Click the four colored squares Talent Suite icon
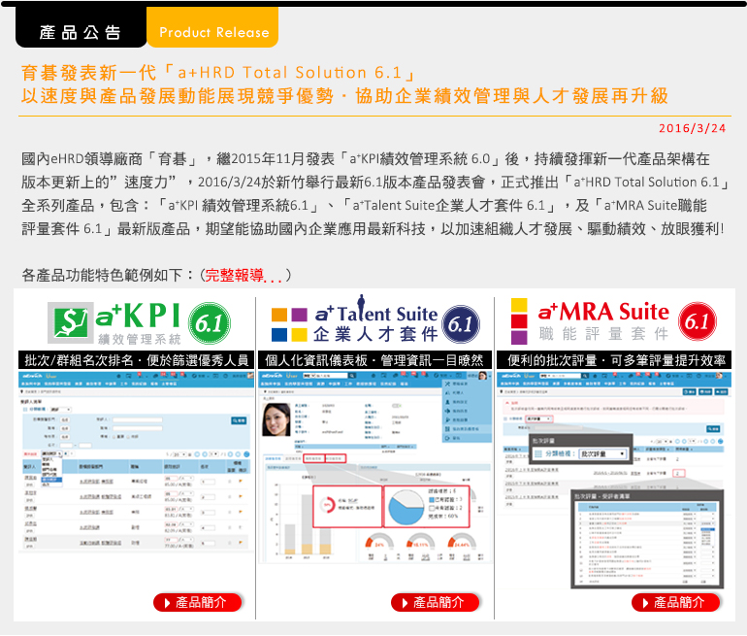The height and width of the screenshot is (636, 747). 289,324
